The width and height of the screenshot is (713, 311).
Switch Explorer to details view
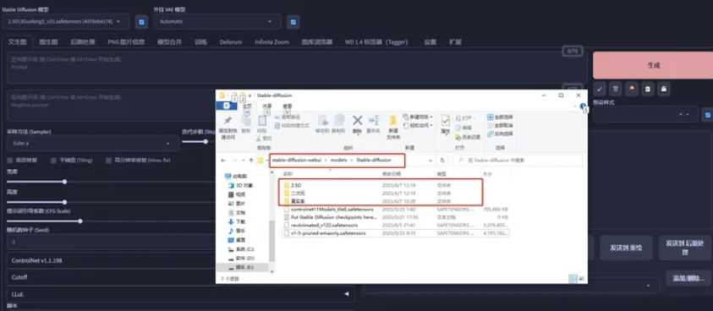[573, 278]
